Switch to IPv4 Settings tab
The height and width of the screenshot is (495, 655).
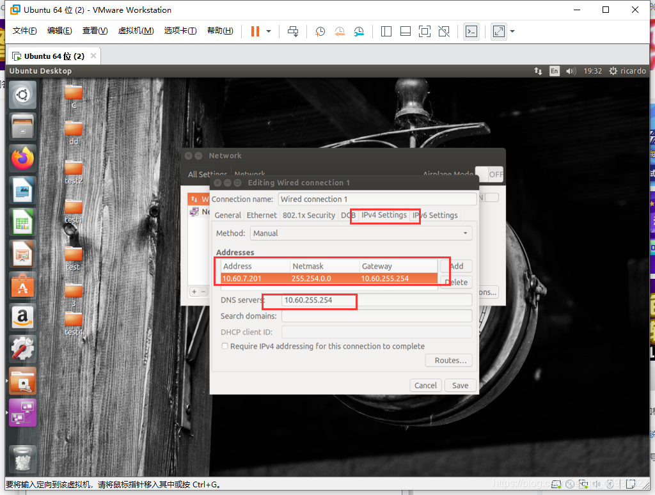click(384, 215)
